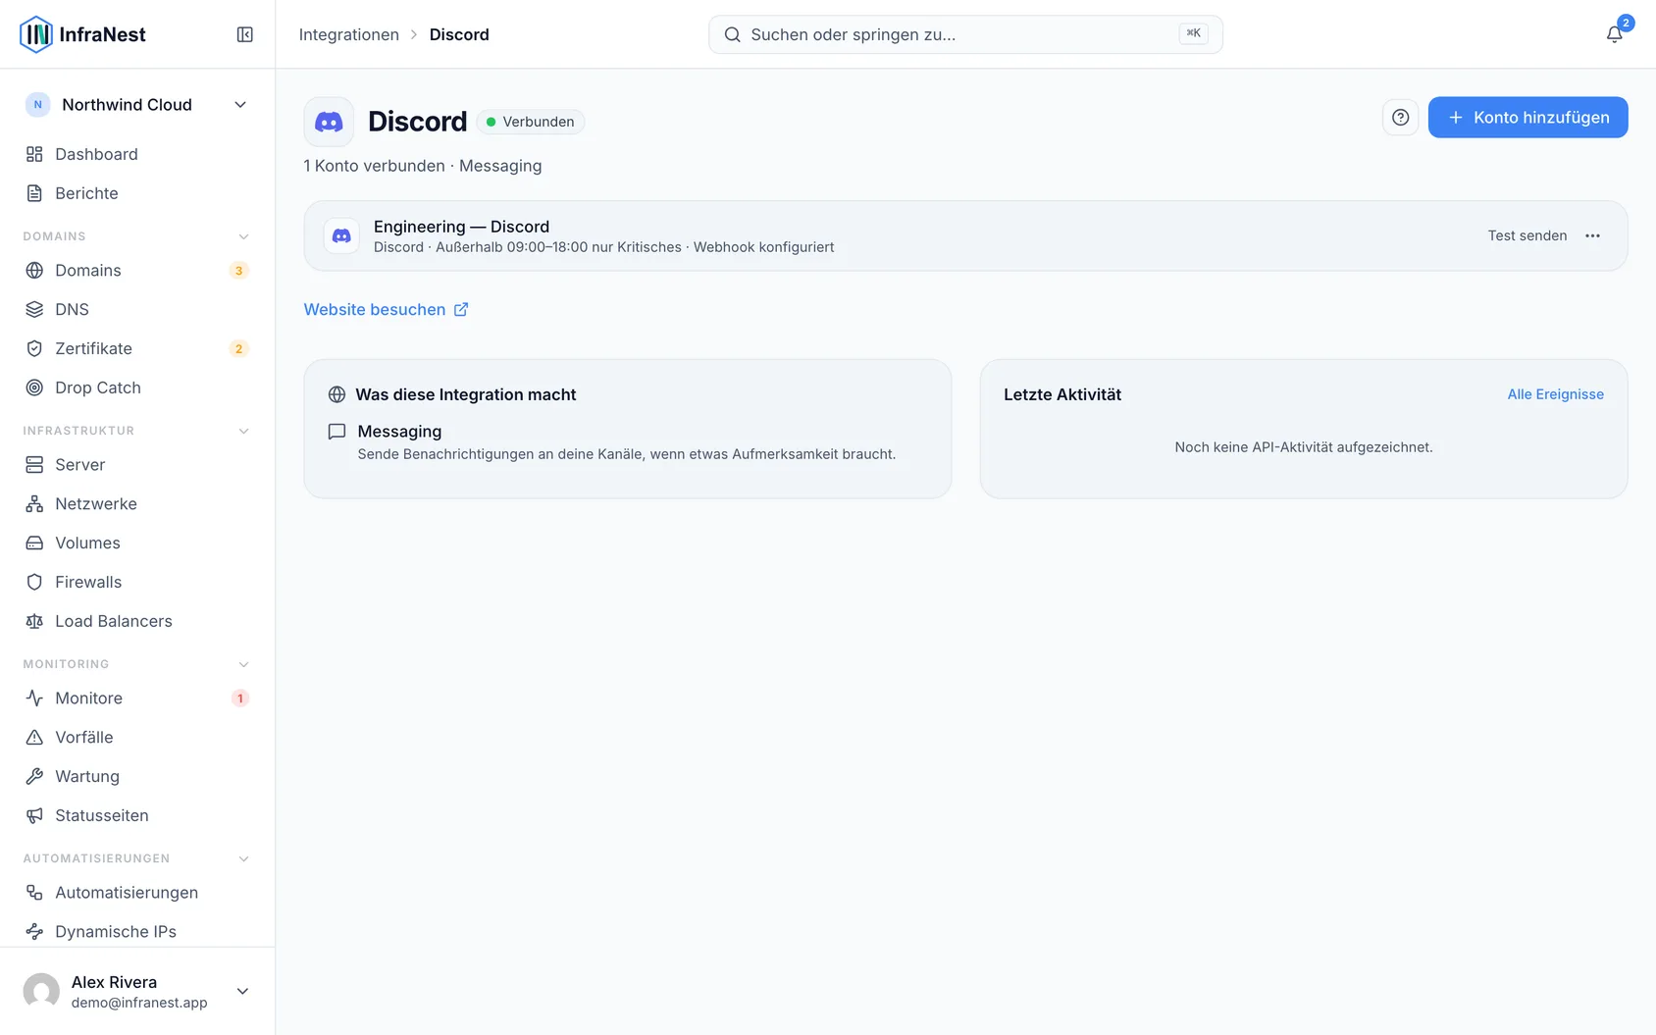Open the Website besuchen link
Image resolution: width=1656 pixels, height=1035 pixels.
pos(386,309)
